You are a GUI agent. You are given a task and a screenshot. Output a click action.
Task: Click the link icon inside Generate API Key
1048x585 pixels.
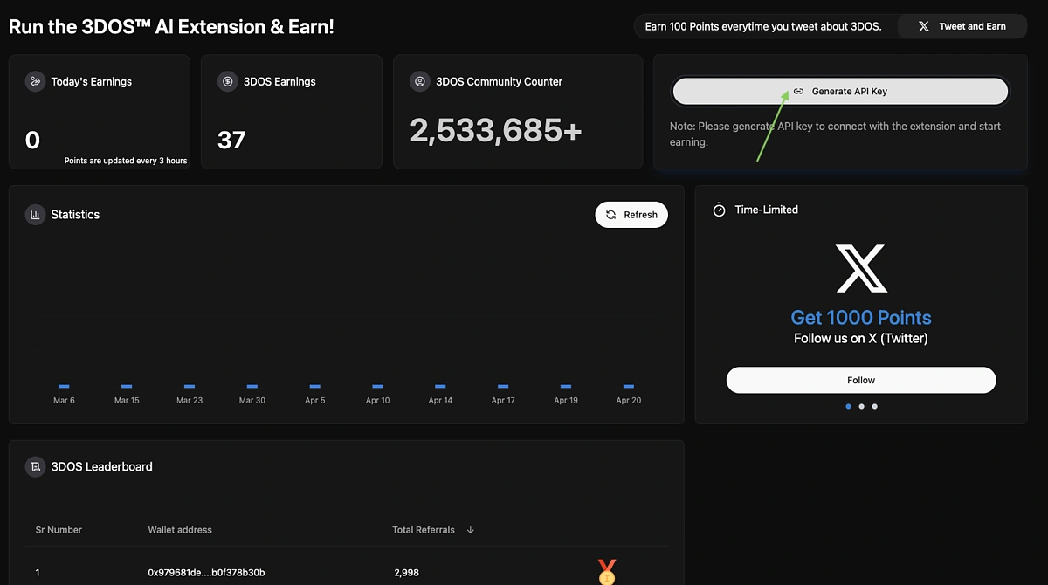[x=798, y=91]
